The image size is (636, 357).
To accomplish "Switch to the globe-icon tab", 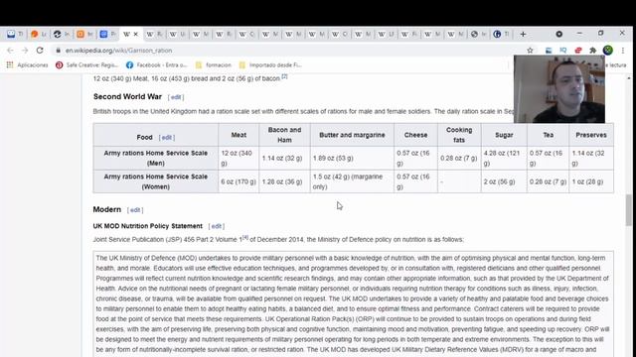I will (479, 34).
